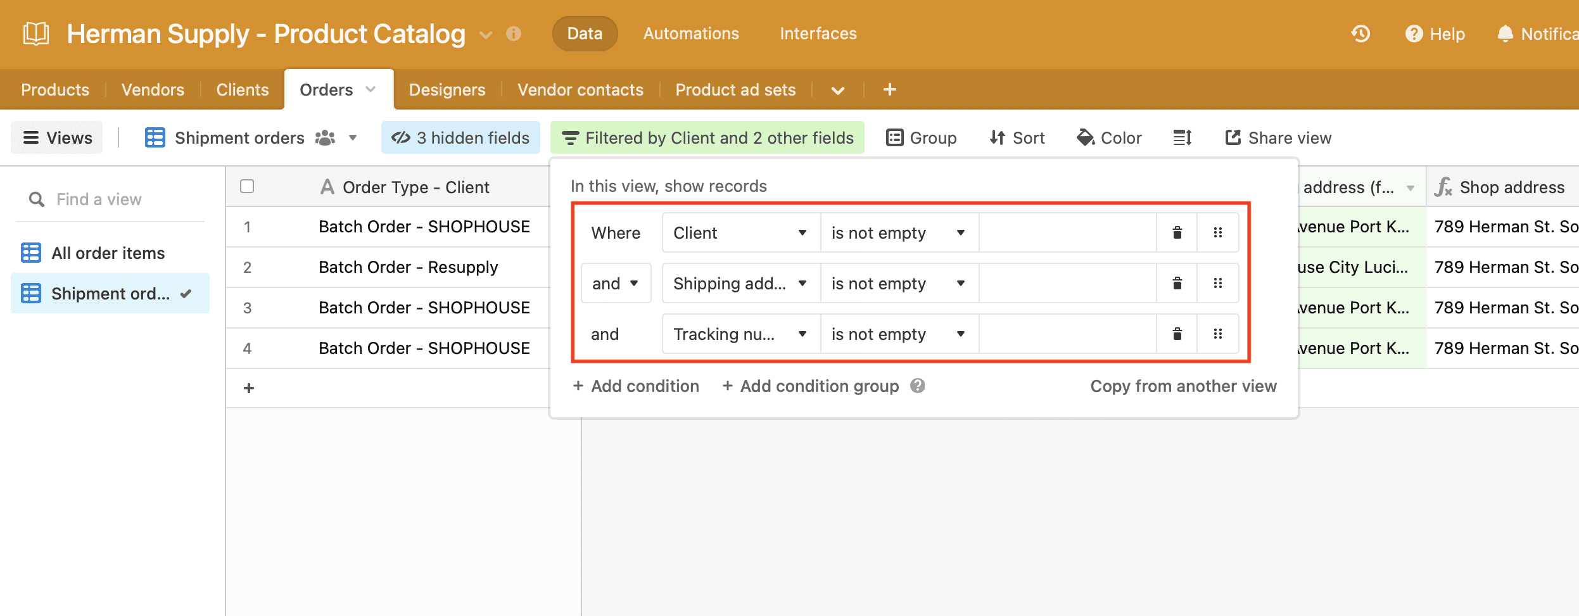Change the 'is not empty' operator
1579x616 pixels.
coord(897,232)
